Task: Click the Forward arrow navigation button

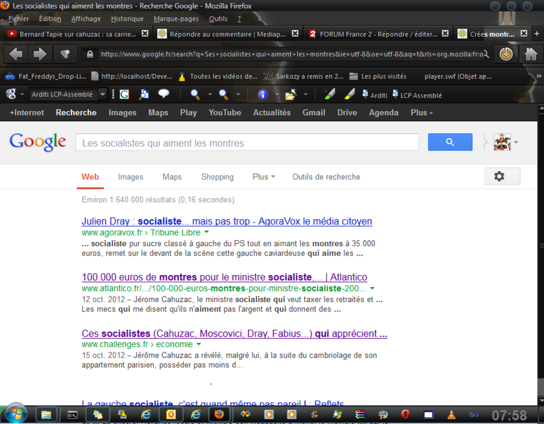Action: pos(40,54)
